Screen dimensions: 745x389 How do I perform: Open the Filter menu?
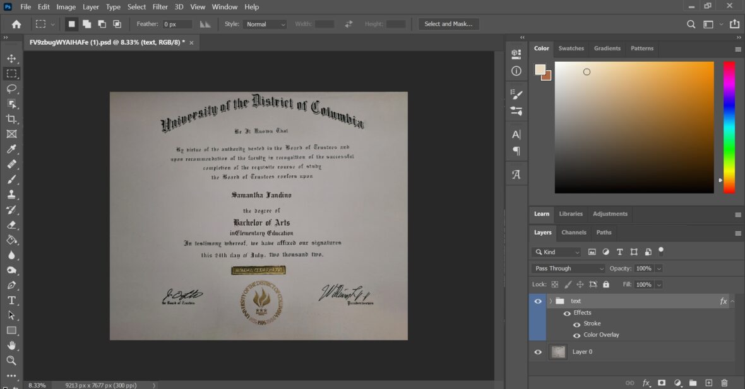click(160, 7)
